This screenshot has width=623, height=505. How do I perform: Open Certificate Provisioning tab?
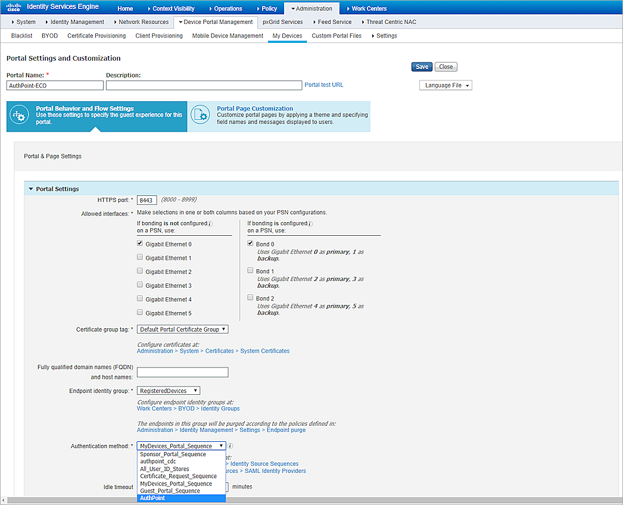click(96, 36)
